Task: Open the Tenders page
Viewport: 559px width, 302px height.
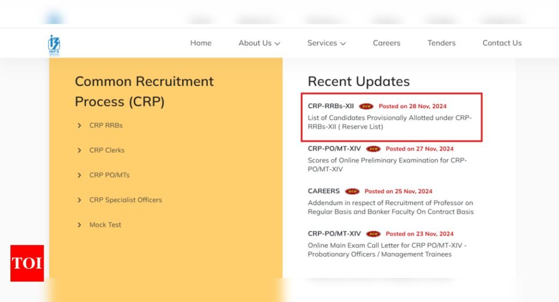Action: [x=441, y=43]
